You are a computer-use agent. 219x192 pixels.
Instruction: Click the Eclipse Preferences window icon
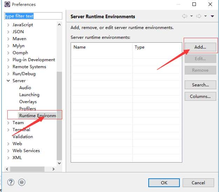tap(7, 4)
